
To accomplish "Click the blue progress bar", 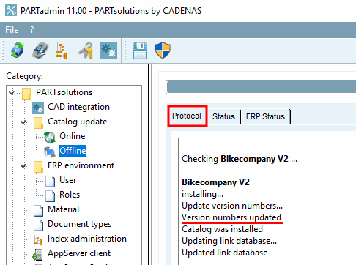I will 261,87.
